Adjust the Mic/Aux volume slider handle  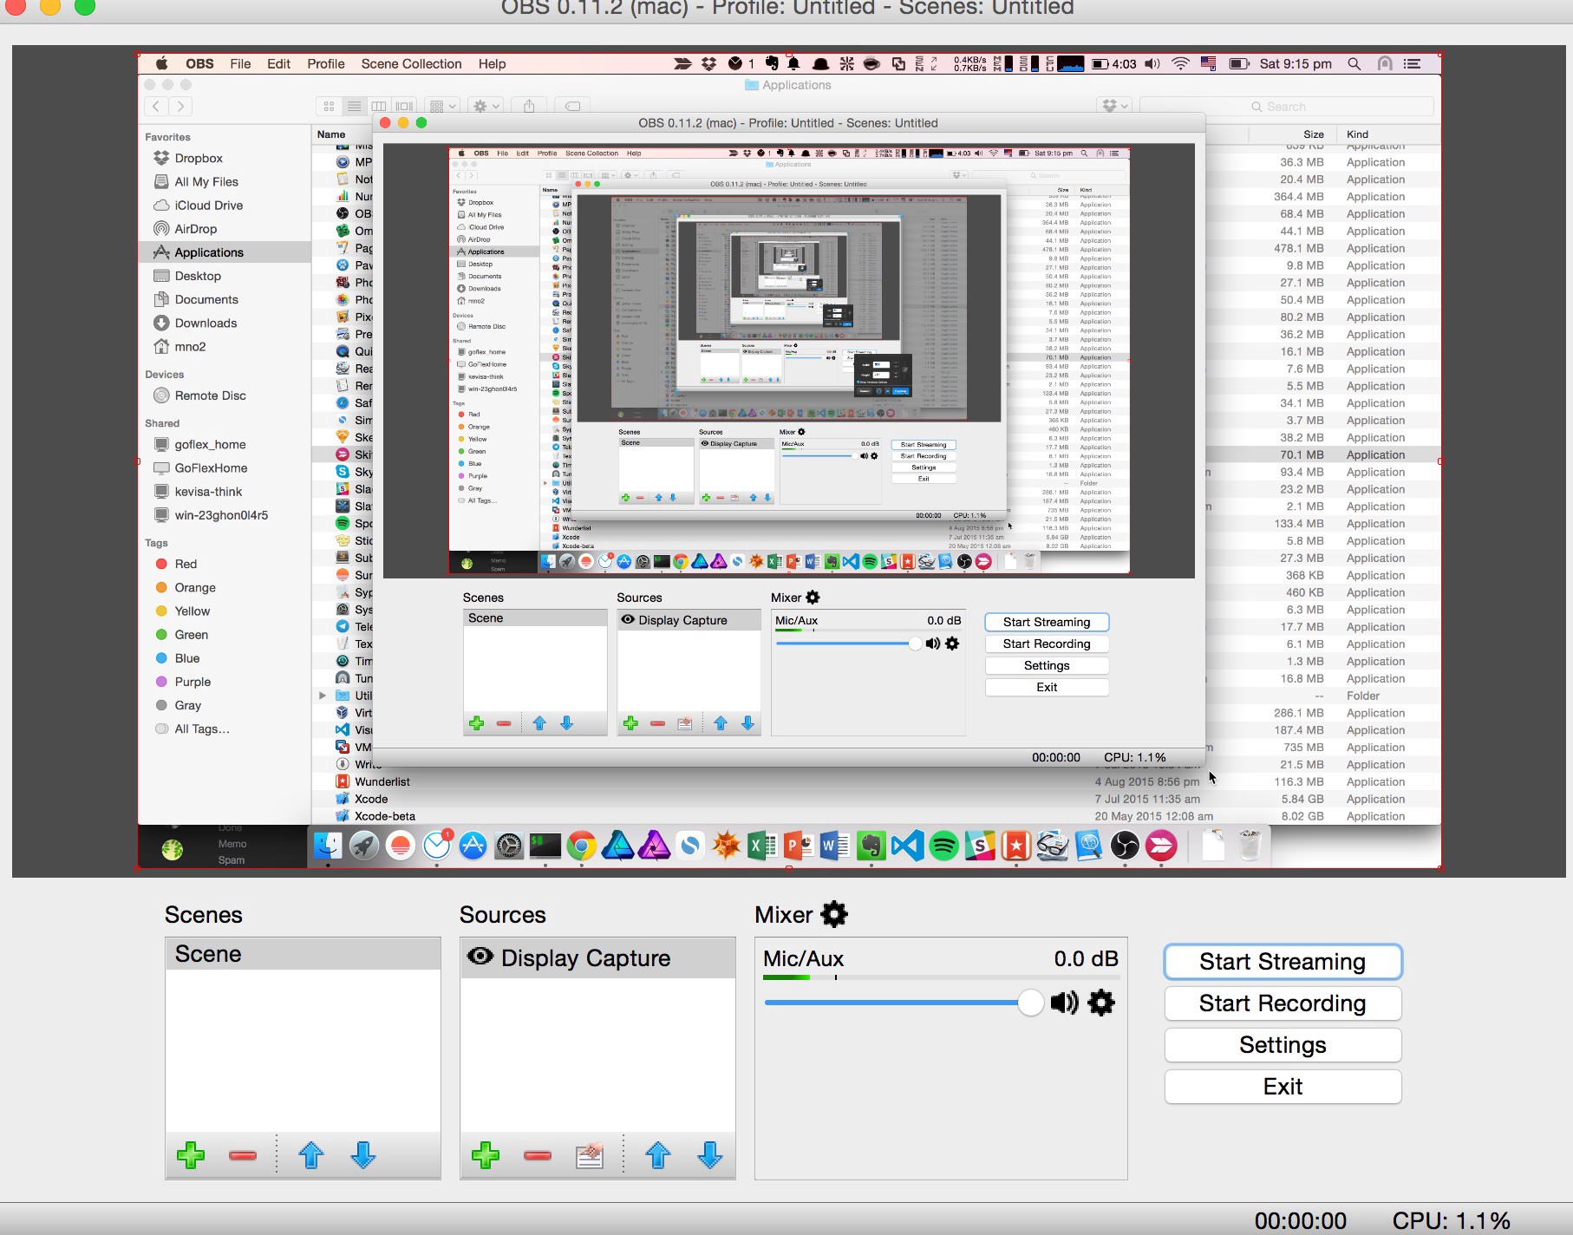pyautogui.click(x=1030, y=1003)
